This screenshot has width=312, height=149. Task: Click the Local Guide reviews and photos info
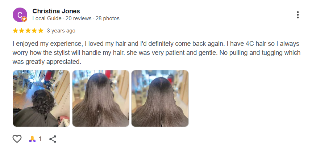click(x=76, y=18)
